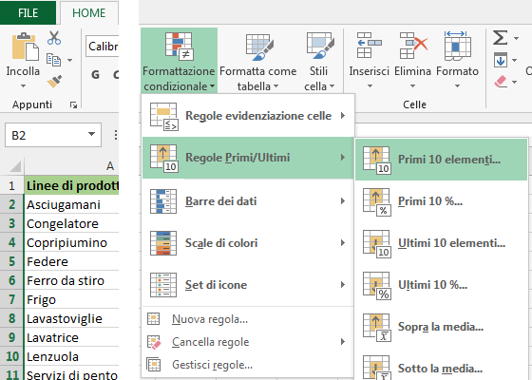Choose Gestisci regole... option
Image resolution: width=532 pixels, height=380 pixels.
tap(248, 365)
